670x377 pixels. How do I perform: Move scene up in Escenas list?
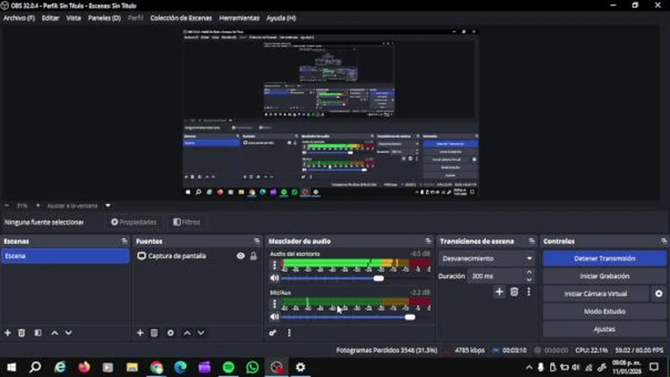(54, 332)
